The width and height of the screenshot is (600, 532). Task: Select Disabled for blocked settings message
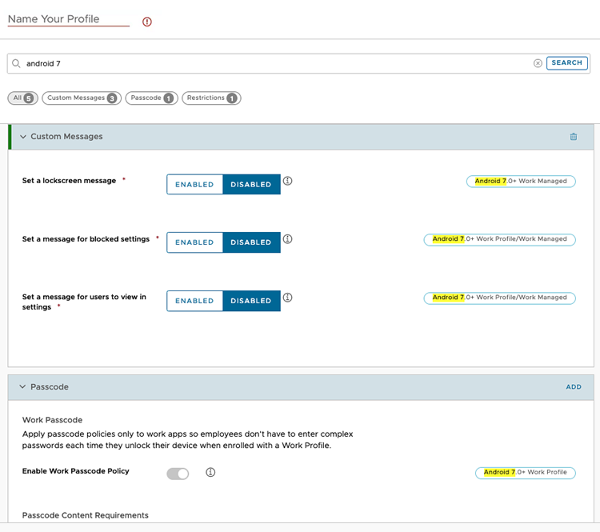tap(251, 242)
